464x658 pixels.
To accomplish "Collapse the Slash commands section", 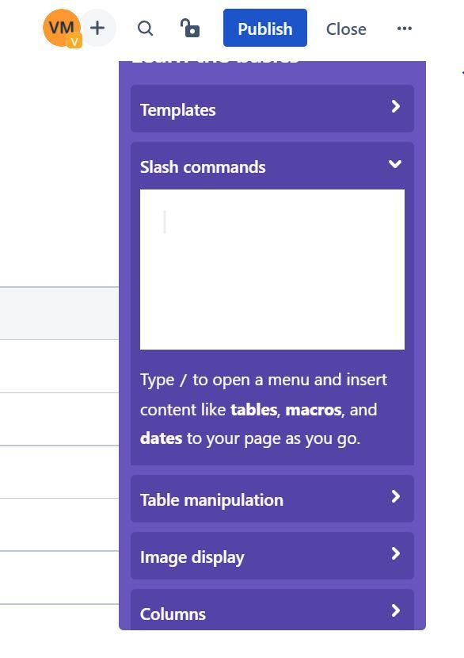I will coord(272,166).
